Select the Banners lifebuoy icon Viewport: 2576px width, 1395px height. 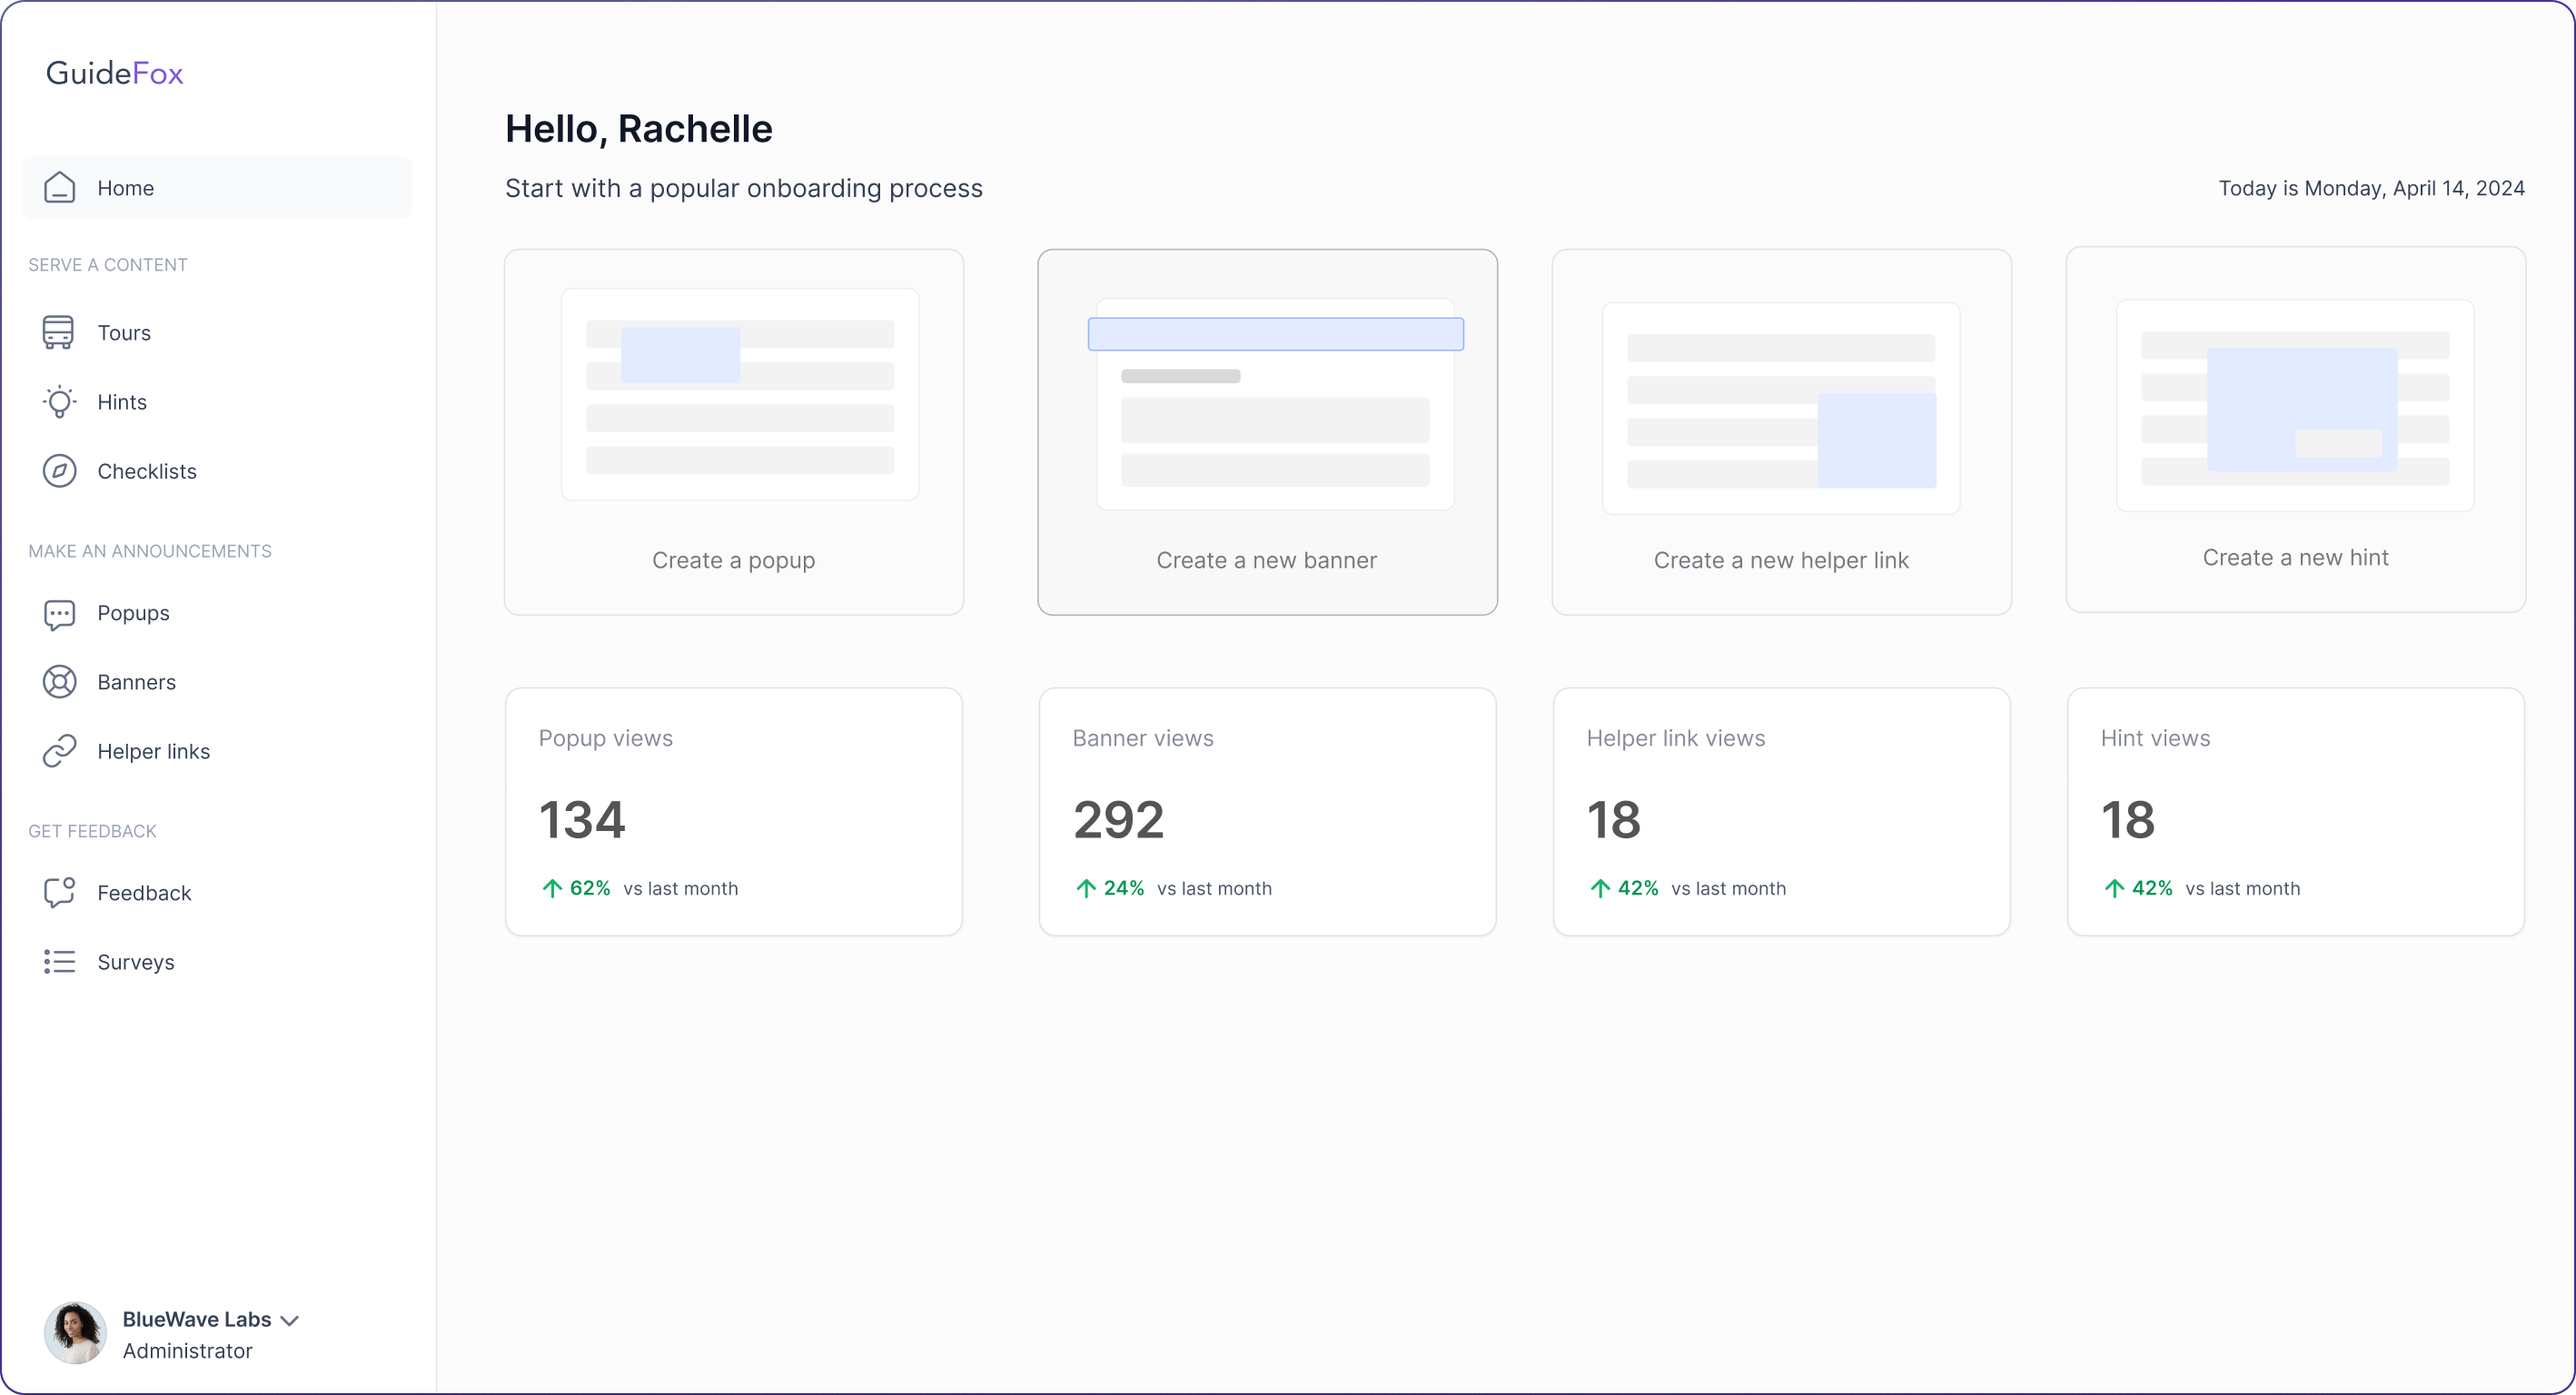point(59,681)
